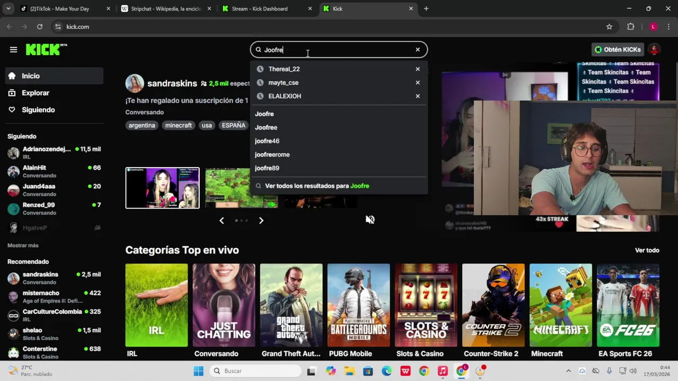Open followed channel Renzed_99
This screenshot has width=678, height=381.
[x=54, y=208]
